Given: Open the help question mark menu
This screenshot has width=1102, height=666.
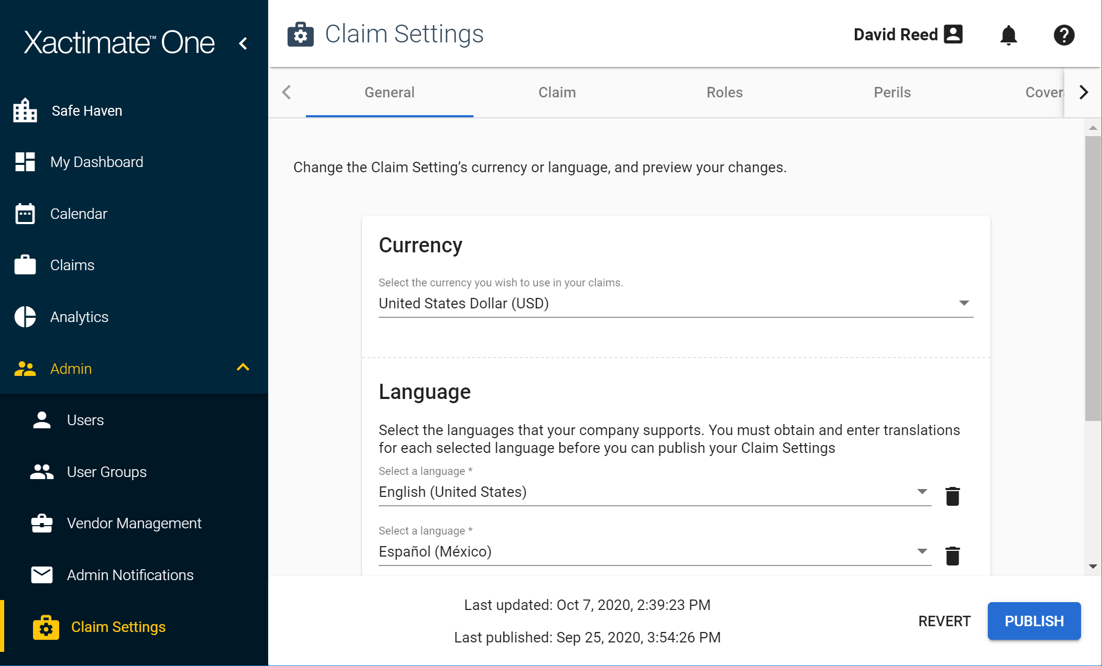Looking at the screenshot, I should tap(1064, 36).
